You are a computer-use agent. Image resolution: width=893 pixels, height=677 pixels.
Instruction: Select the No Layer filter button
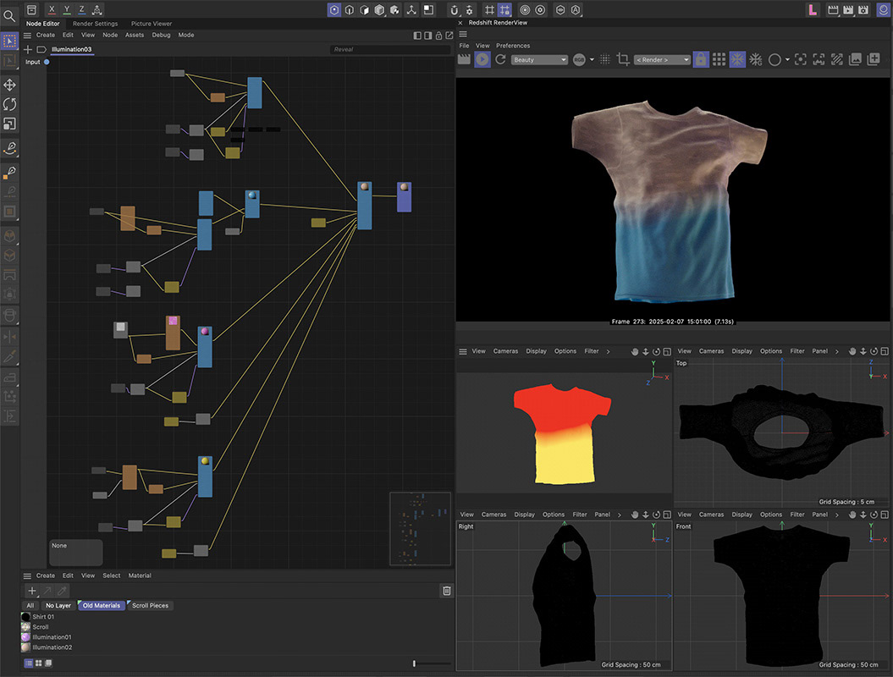pyautogui.click(x=58, y=605)
